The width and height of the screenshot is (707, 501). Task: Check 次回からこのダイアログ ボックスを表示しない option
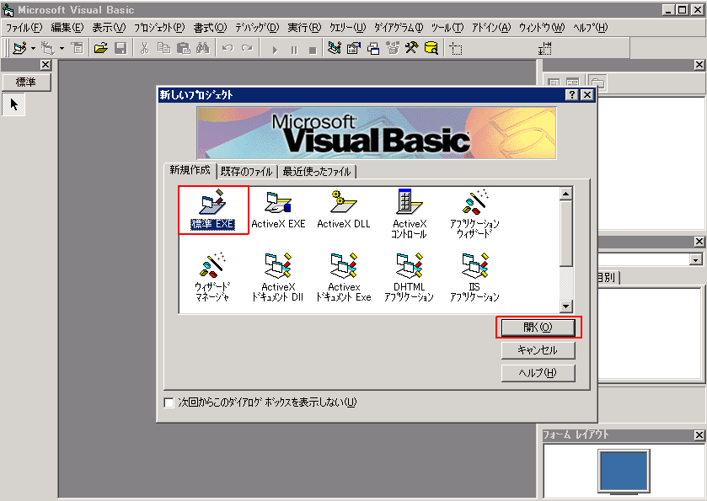click(167, 402)
